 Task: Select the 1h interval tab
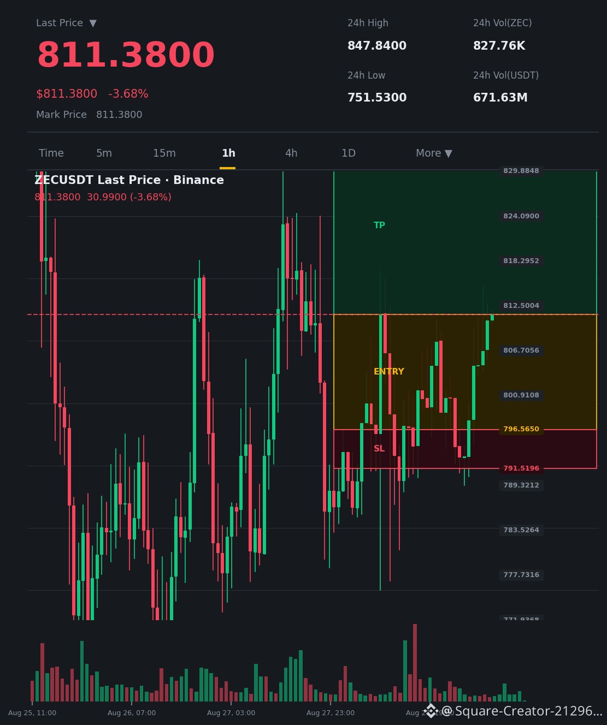[x=228, y=153]
